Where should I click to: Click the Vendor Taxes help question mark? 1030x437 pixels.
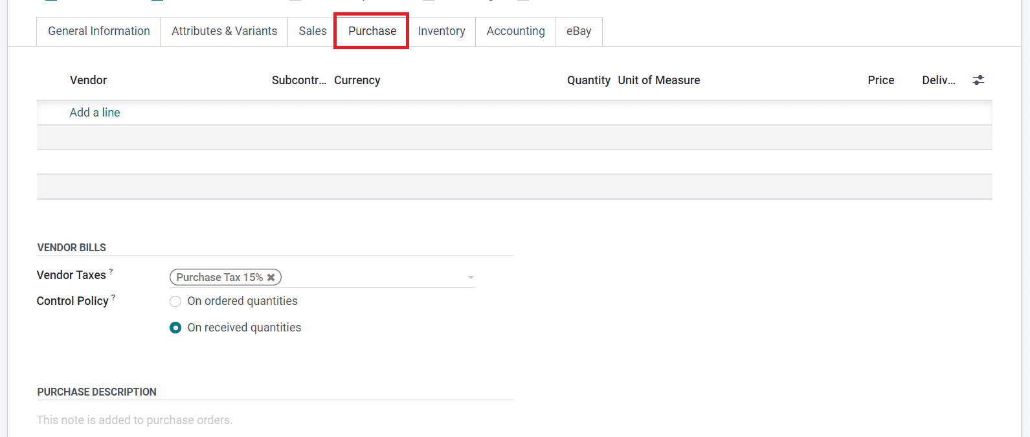tap(111, 272)
